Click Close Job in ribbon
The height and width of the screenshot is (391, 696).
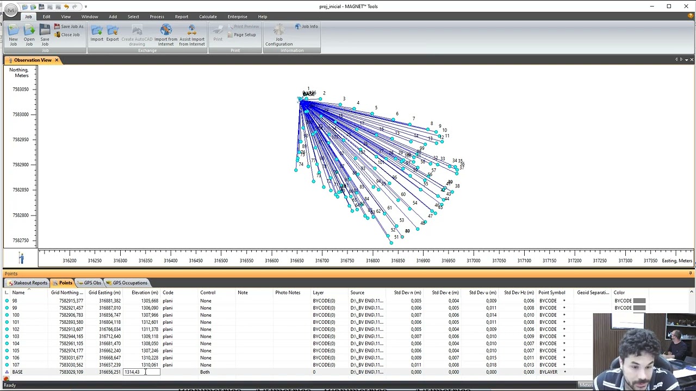click(x=67, y=35)
